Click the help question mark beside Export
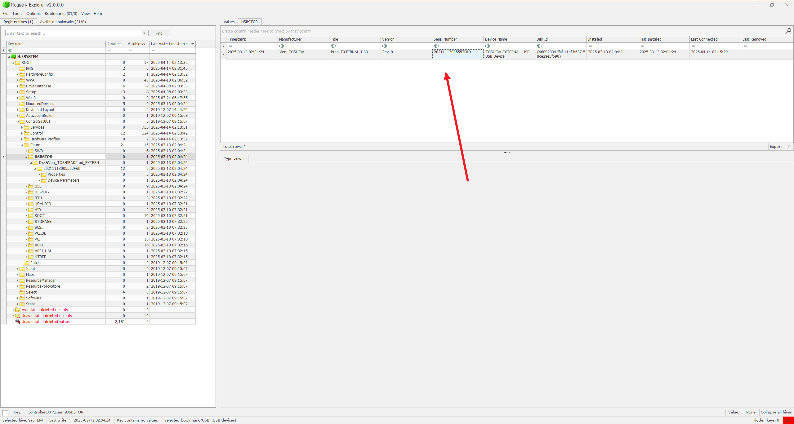This screenshot has width=794, height=424. point(788,147)
